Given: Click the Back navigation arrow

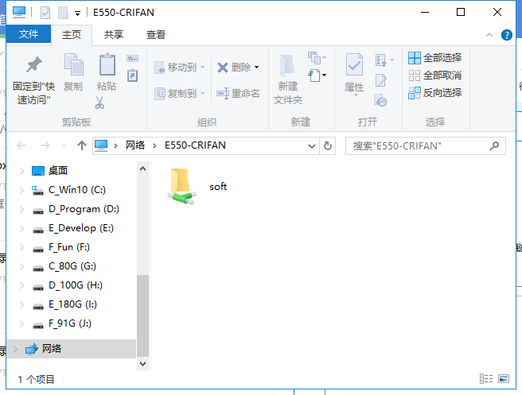Looking at the screenshot, I should (21, 145).
